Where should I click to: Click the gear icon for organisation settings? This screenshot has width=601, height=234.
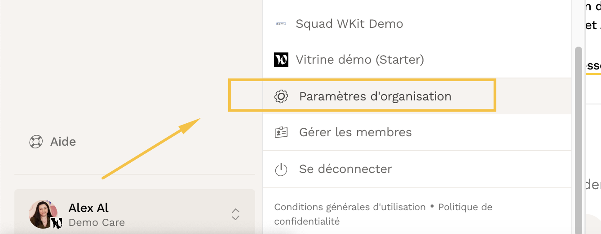coord(281,96)
